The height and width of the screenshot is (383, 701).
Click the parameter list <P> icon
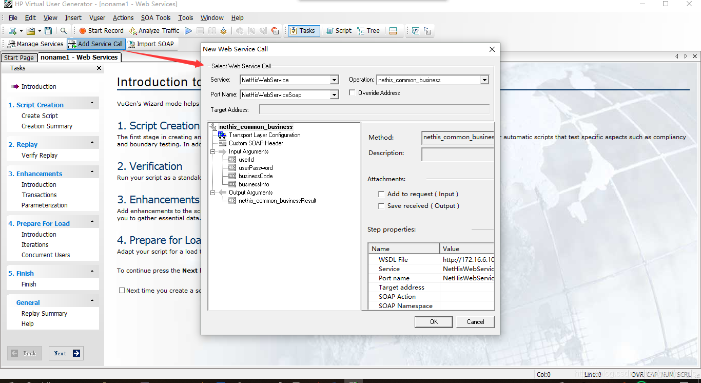click(416, 31)
